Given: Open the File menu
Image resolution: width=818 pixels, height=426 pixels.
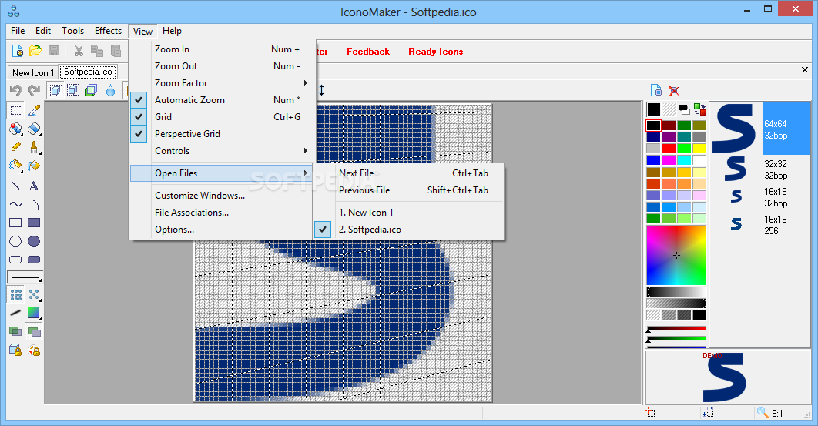Looking at the screenshot, I should tap(18, 31).
